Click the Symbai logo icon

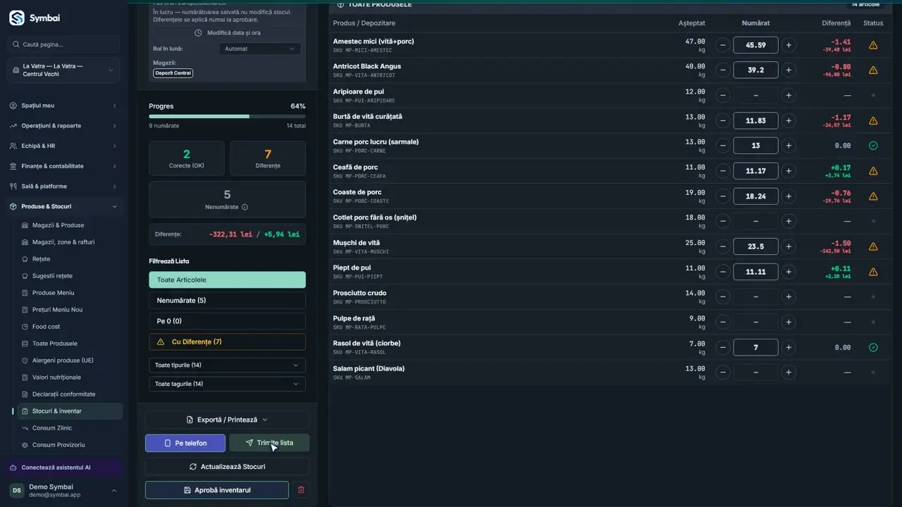tap(17, 18)
